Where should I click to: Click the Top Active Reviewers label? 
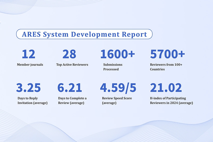72,65
